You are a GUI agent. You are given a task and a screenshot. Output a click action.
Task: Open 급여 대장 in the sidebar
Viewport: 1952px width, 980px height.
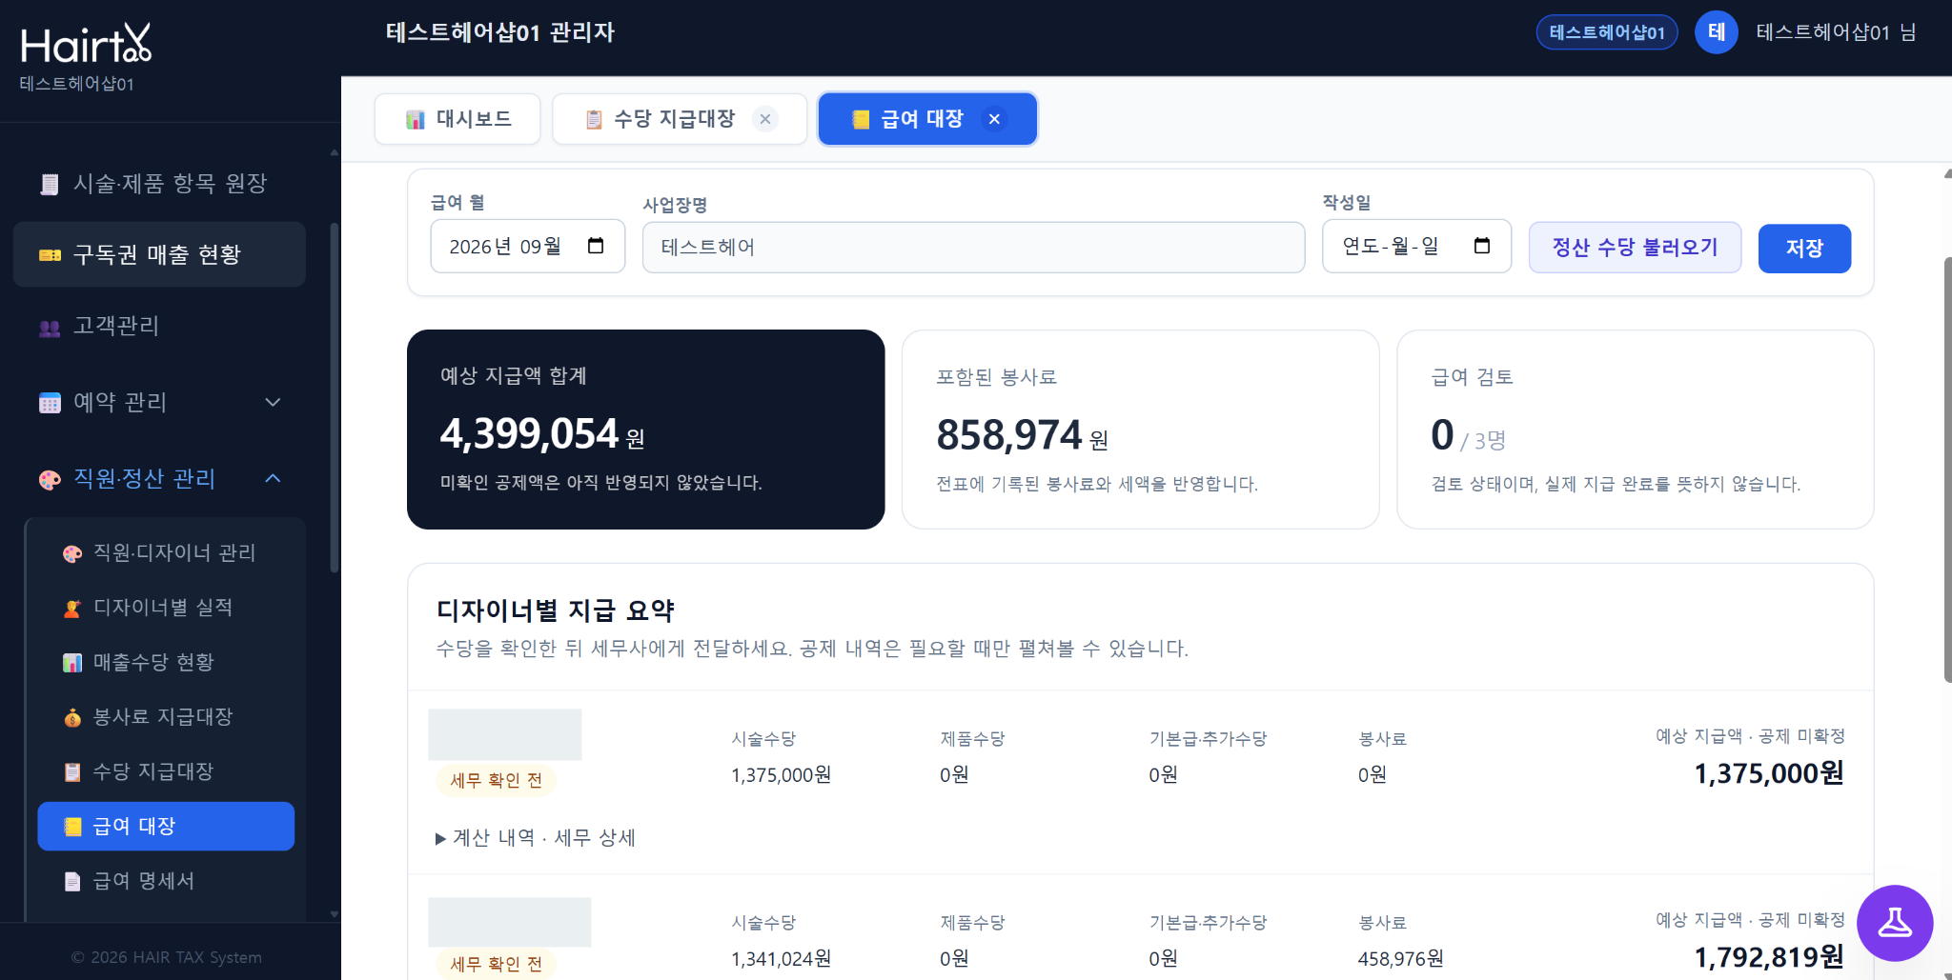166,826
